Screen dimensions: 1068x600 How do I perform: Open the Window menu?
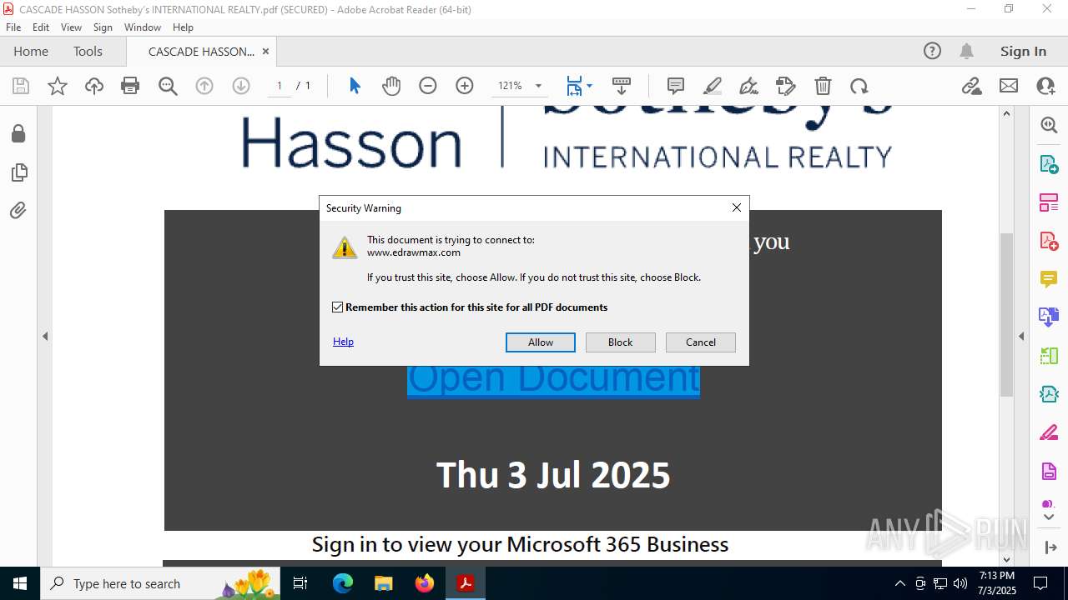[x=143, y=27]
